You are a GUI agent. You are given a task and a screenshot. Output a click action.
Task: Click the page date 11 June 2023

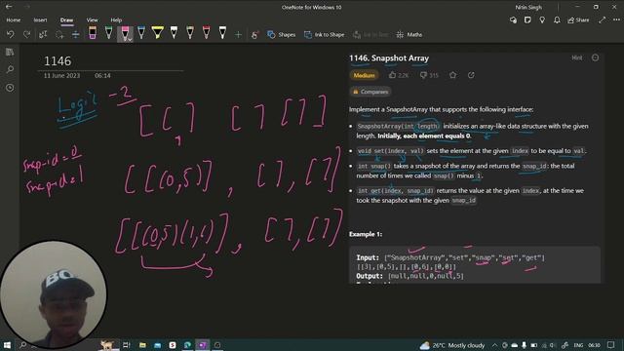(x=61, y=76)
